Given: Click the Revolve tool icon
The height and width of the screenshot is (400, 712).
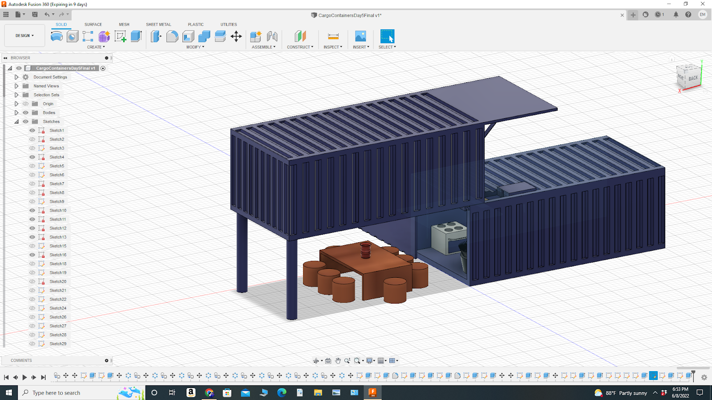Looking at the screenshot, I should [56, 36].
